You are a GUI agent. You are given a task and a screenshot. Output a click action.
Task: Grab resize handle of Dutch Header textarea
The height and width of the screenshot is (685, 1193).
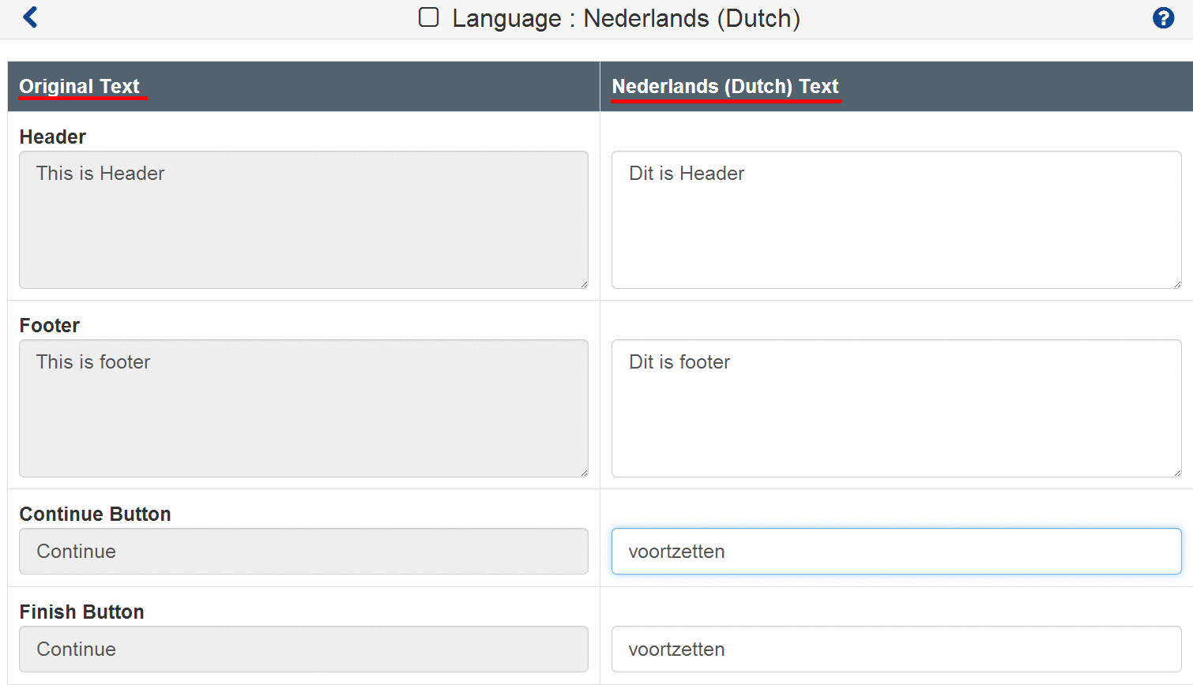[1176, 283]
